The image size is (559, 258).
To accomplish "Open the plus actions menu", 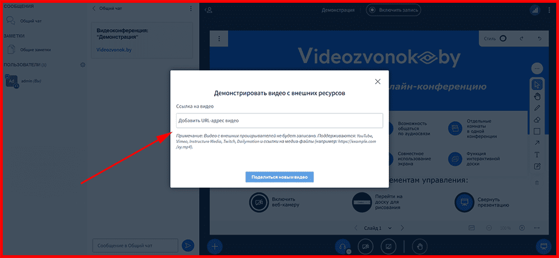I will [215, 246].
